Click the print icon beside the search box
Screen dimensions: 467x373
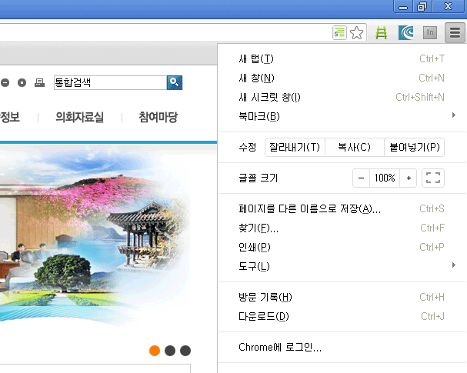[39, 82]
